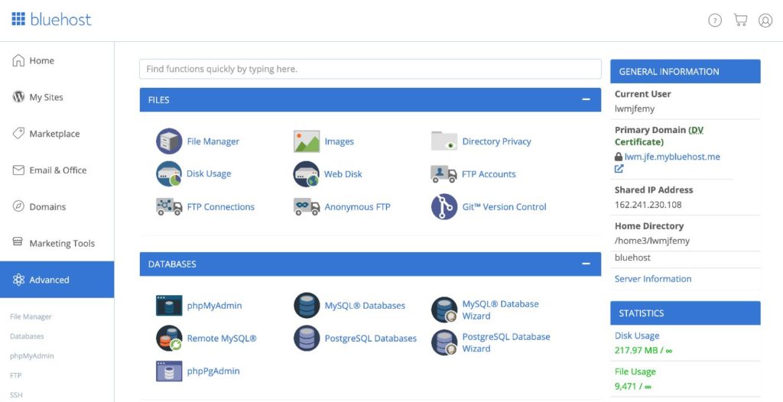Open the Anonymous FTP text link
Screen dimensions: 783x402
[358, 207]
